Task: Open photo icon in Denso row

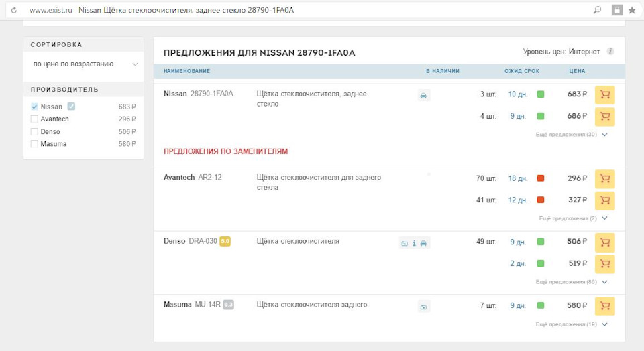Action: click(405, 244)
